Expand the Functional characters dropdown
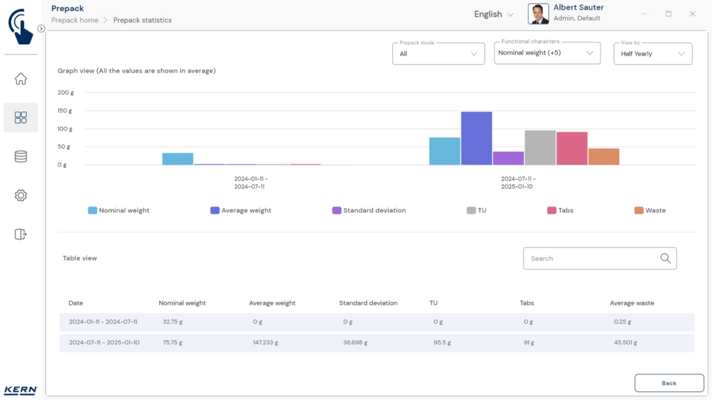Screen dimensions: 712x400 [546, 53]
